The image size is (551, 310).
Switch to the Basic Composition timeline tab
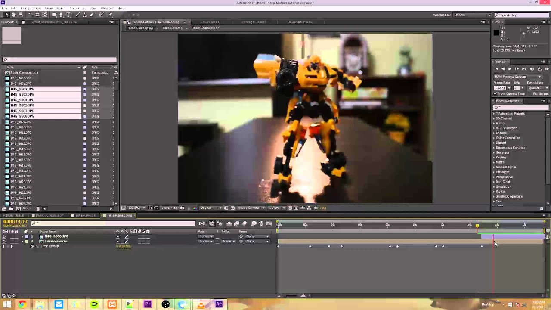click(50, 215)
